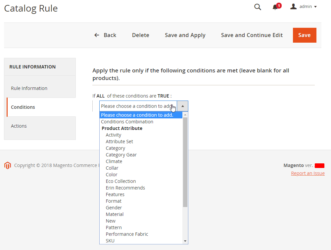The image size is (331, 250).
Task: Click the ALL aggregator in condition
Action: (x=100, y=96)
